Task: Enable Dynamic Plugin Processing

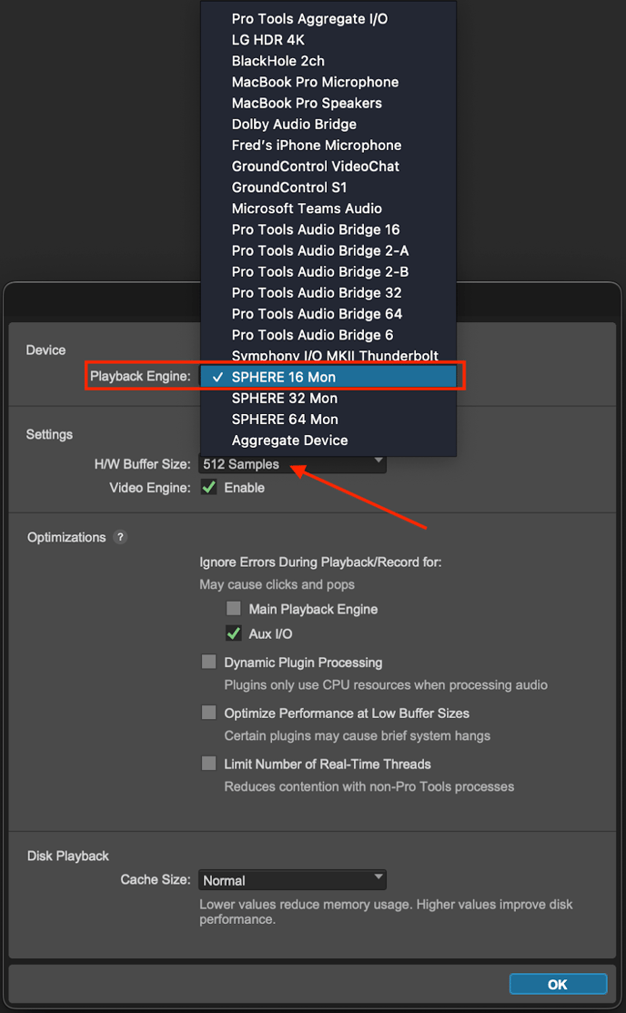Action: click(x=209, y=663)
